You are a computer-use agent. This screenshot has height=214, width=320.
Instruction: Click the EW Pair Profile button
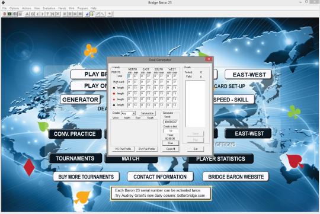tap(147, 149)
